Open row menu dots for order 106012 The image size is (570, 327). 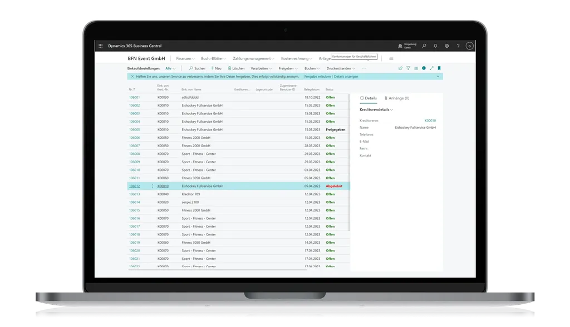click(153, 186)
